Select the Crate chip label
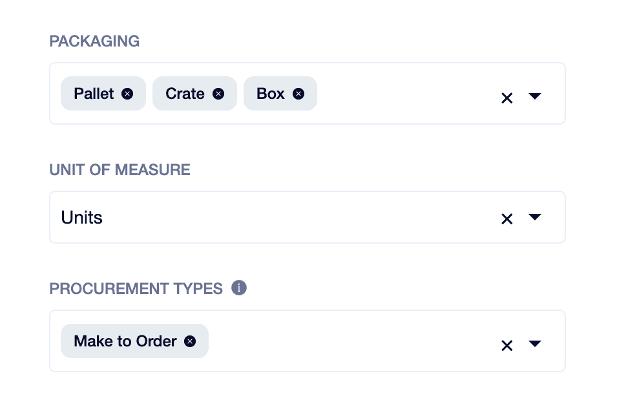The image size is (637, 402). point(185,94)
